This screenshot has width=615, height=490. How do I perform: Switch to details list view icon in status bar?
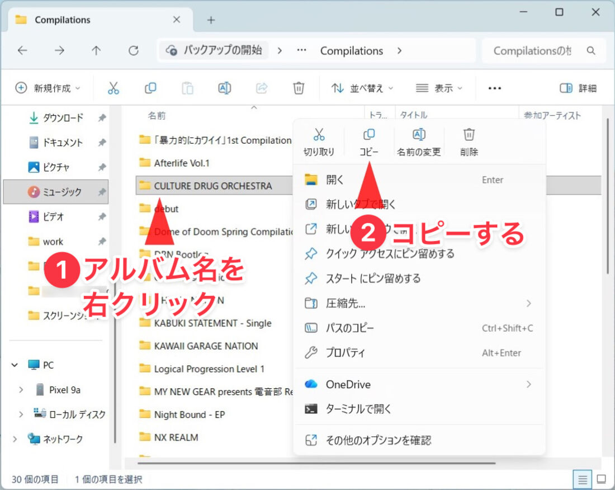(x=583, y=479)
